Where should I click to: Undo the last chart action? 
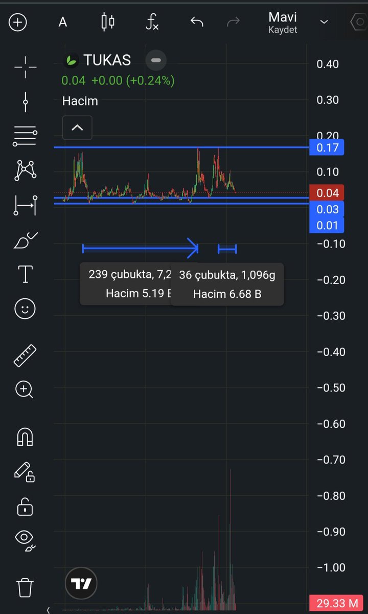[197, 22]
